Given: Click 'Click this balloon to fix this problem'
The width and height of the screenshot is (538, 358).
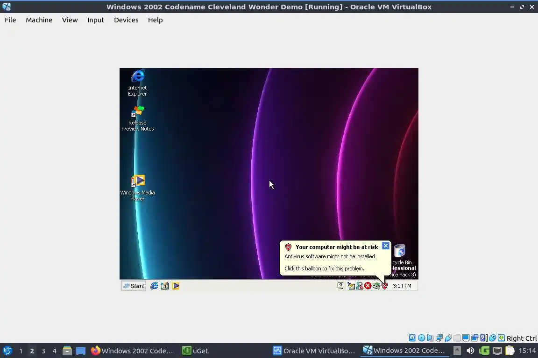Looking at the screenshot, I should (x=324, y=268).
